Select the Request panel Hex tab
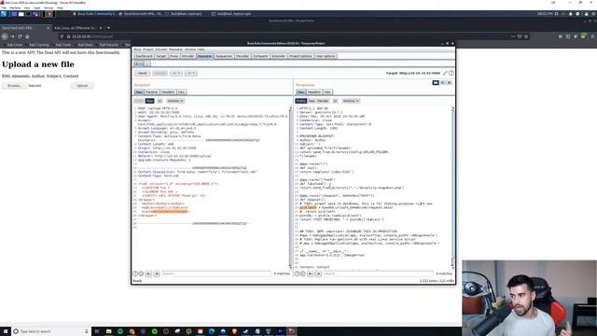The width and height of the screenshot is (597, 336). 181,92
